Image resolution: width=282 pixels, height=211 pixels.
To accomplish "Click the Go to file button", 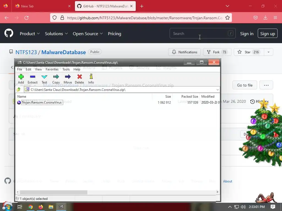I will coord(245,85).
